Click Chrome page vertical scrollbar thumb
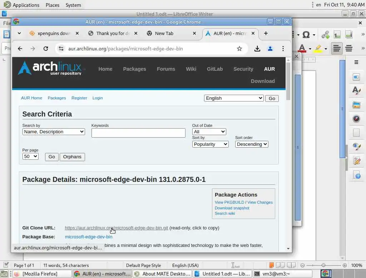366x278 pixels. (288, 81)
